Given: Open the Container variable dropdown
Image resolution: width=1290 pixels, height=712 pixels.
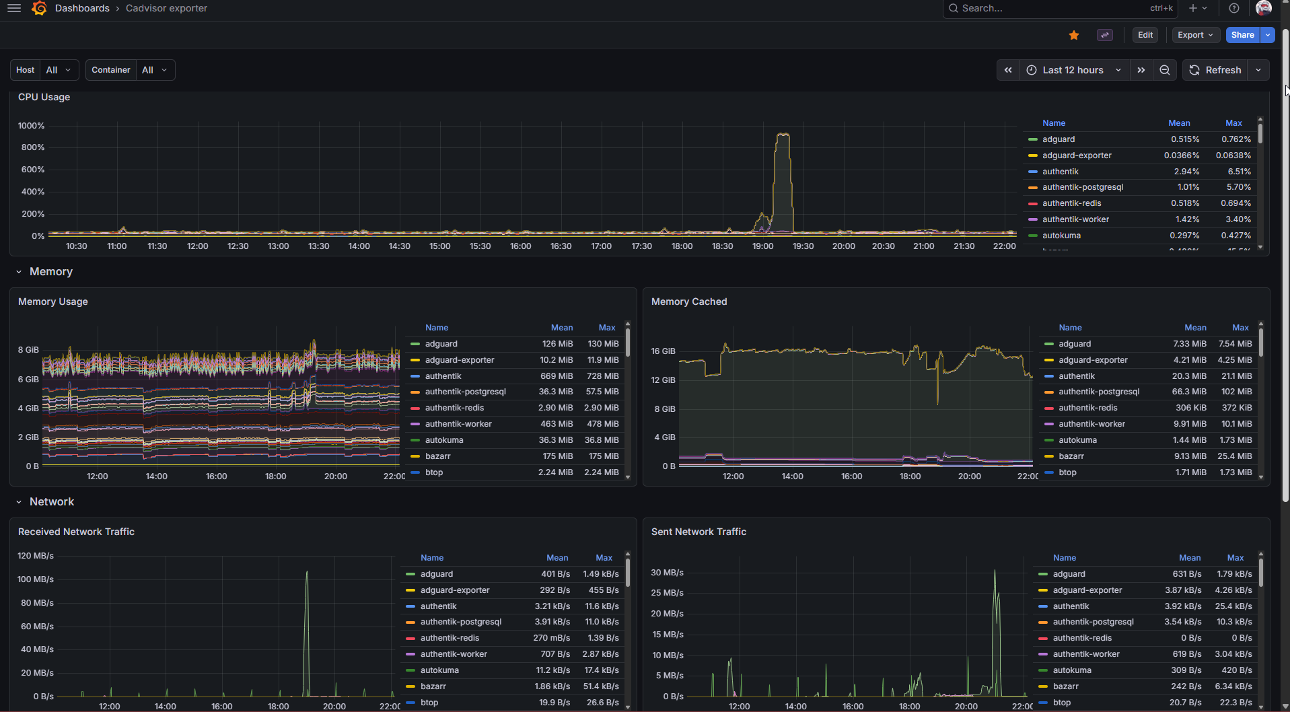Looking at the screenshot, I should point(155,70).
